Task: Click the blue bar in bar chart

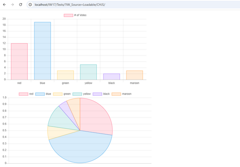Action: (x=42, y=51)
